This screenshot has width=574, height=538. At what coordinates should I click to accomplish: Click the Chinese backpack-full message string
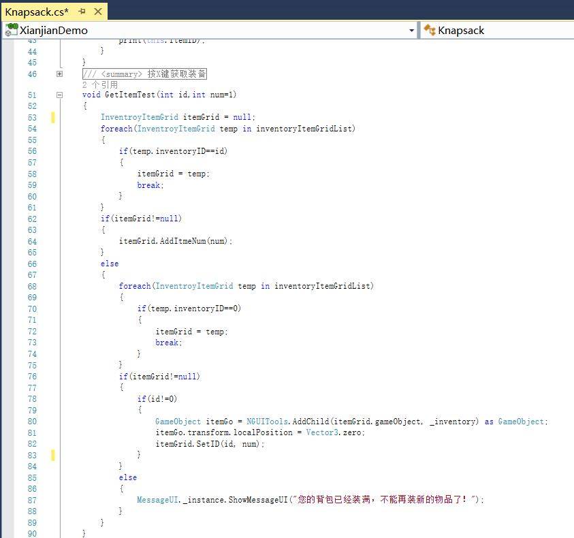(x=385, y=500)
